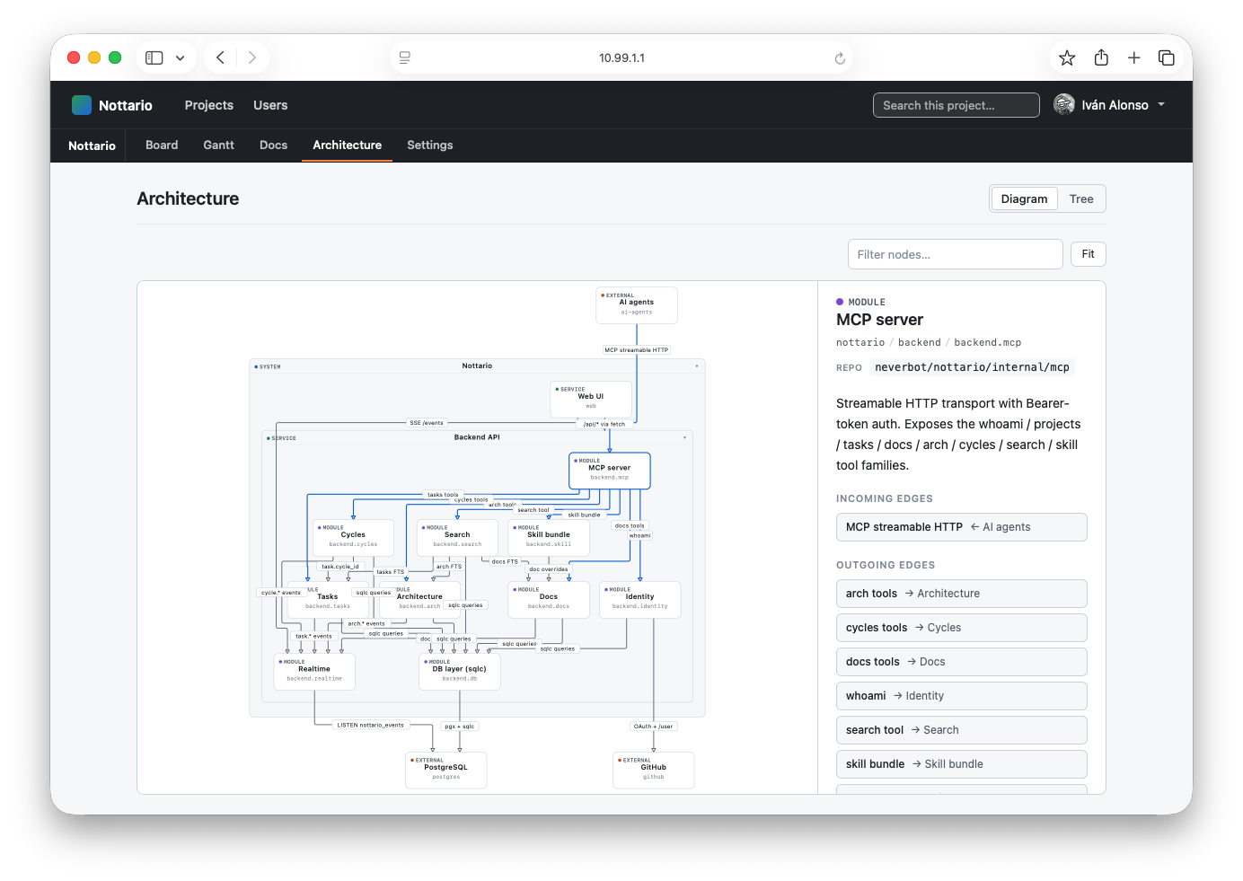Open a new tab with the plus icon
Screen dimensions: 1243x881
[x=1134, y=57]
